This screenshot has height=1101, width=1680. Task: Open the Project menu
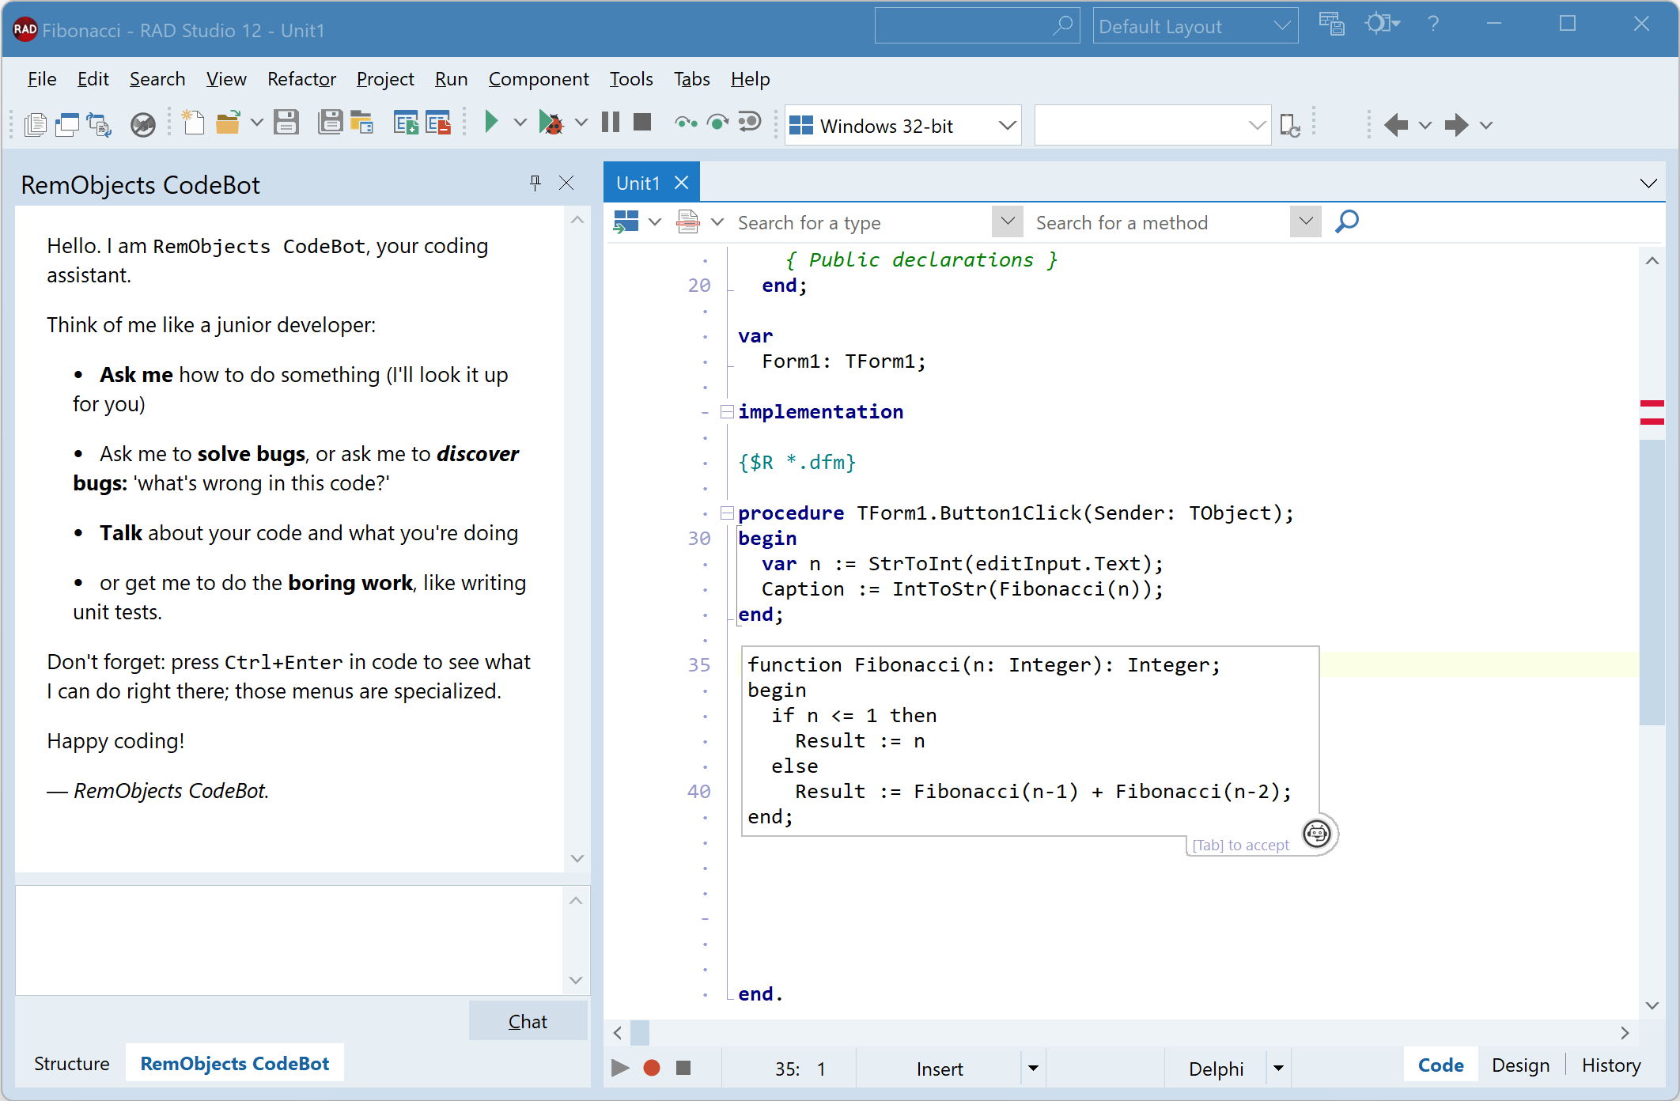point(385,79)
